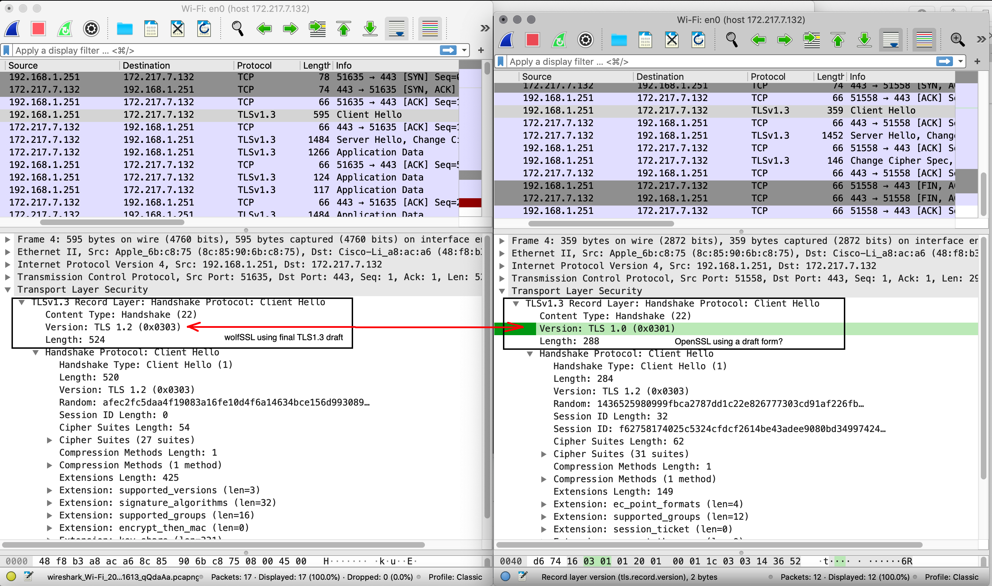This screenshot has height=586, width=992.
Task: Stop the running capture
Action: point(38,29)
